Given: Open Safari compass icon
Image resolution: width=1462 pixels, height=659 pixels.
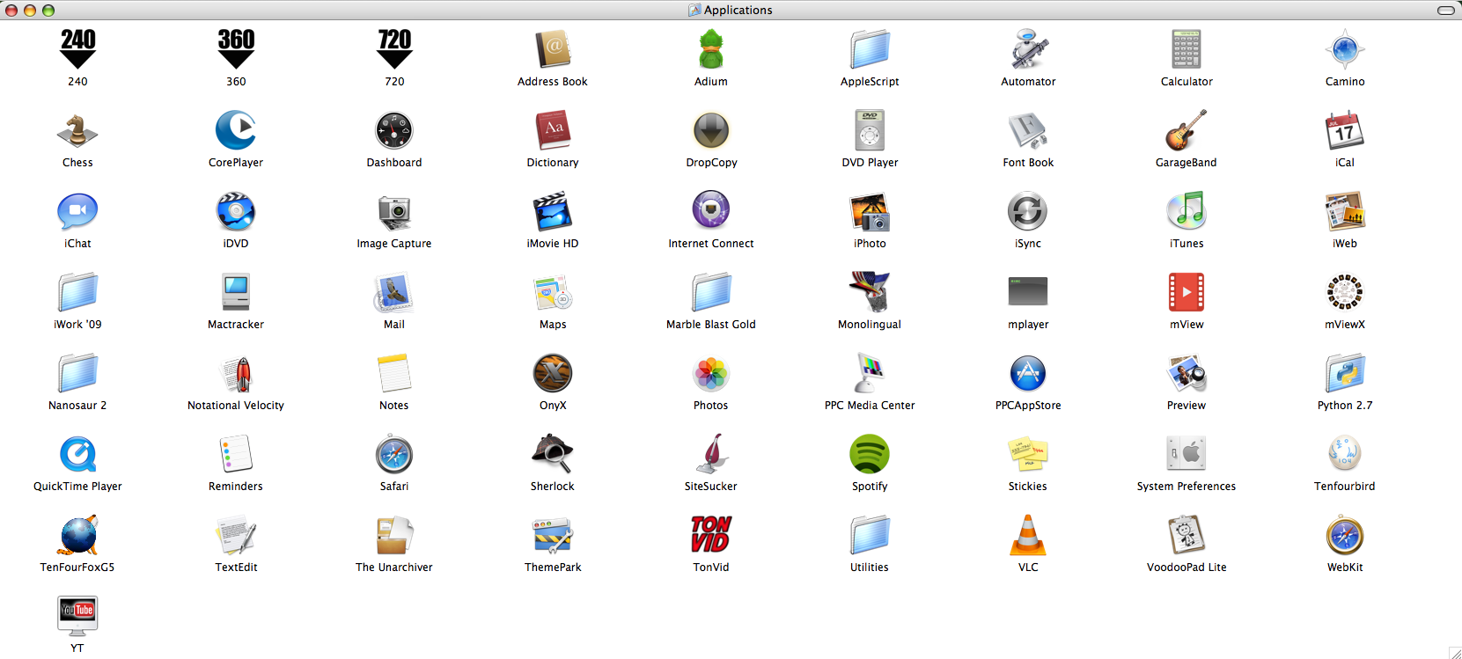Looking at the screenshot, I should pyautogui.click(x=394, y=454).
